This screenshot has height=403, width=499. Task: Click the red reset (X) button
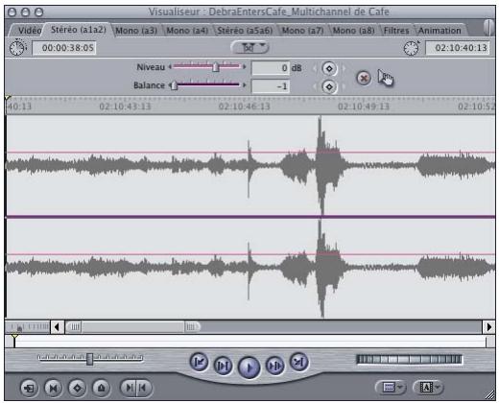(364, 78)
